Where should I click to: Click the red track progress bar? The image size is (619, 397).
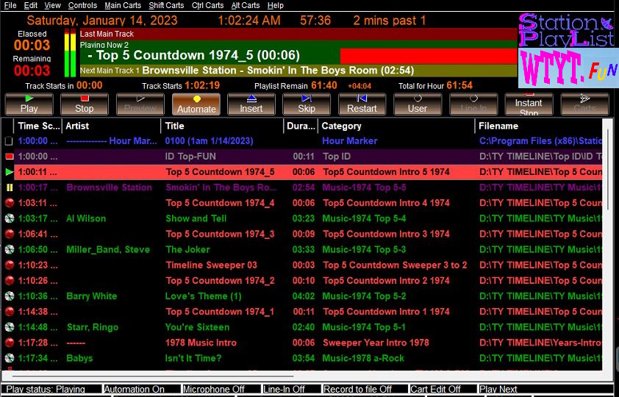[428, 56]
